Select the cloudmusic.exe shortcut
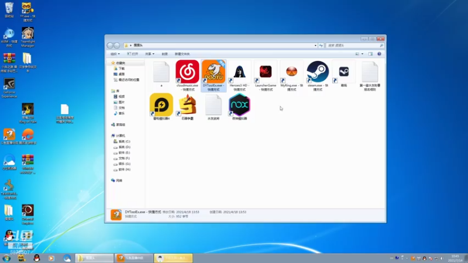Image resolution: width=468 pixels, height=263 pixels. coord(187,75)
